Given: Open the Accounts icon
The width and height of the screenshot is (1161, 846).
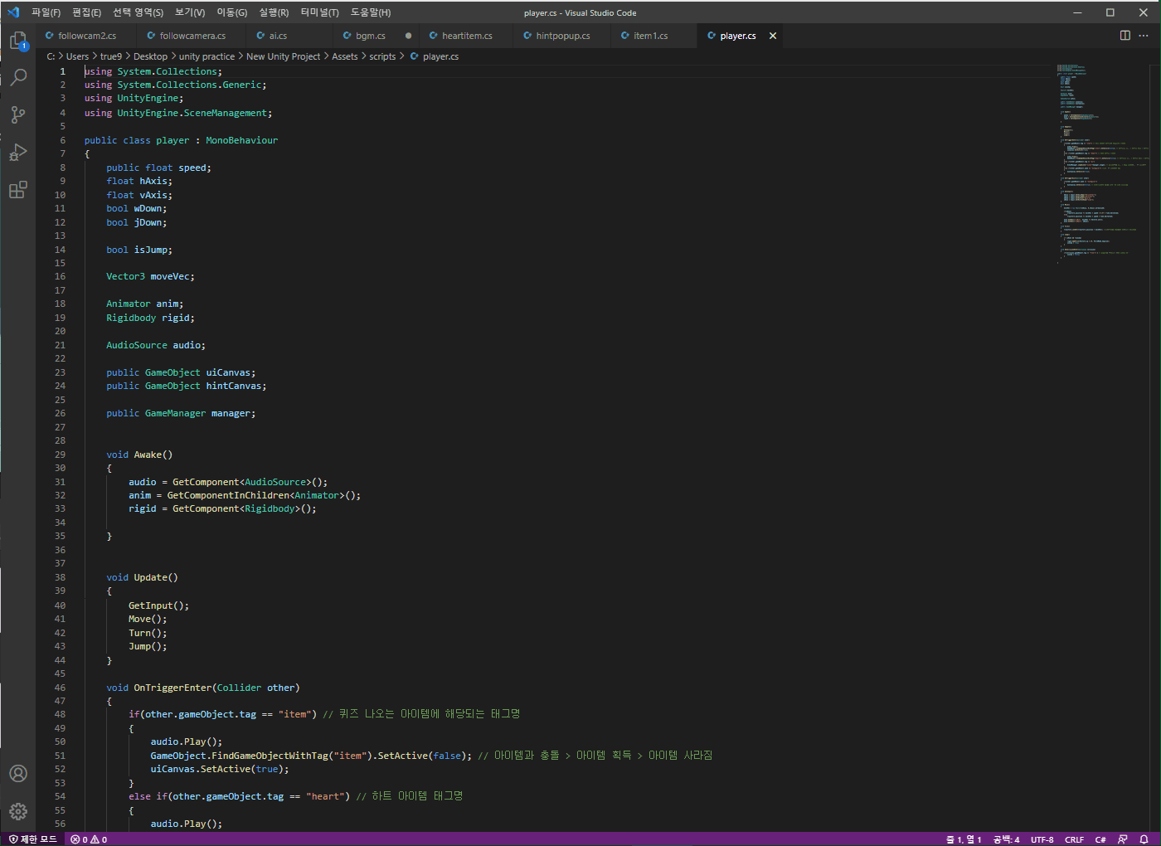Looking at the screenshot, I should point(18,774).
